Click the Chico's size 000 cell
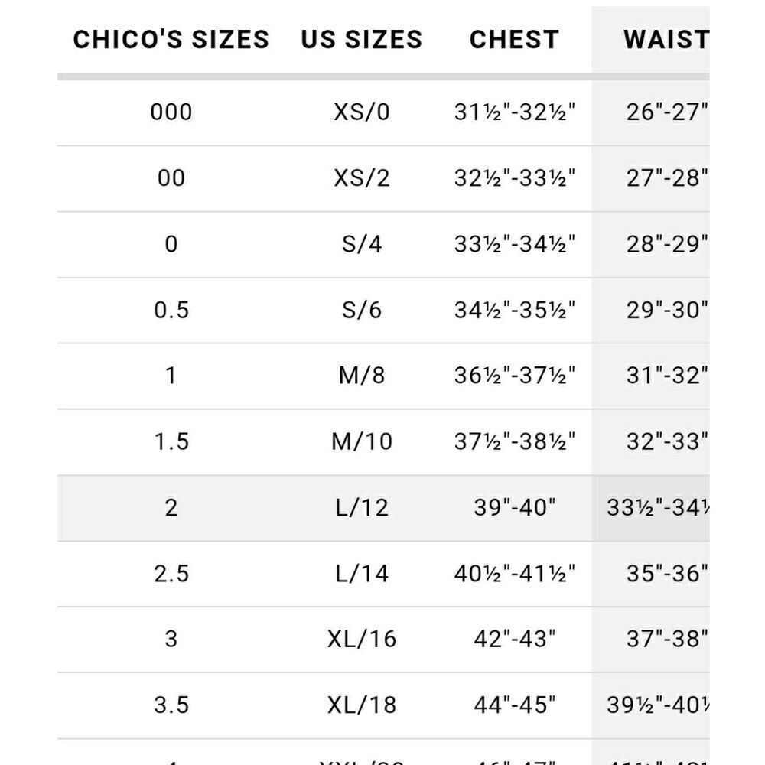 (x=171, y=112)
